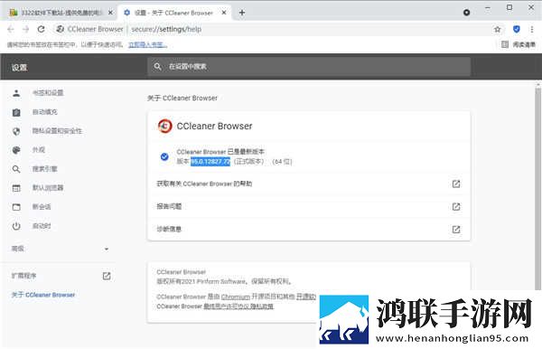Open the 报告问题 report issue row

coord(309,206)
